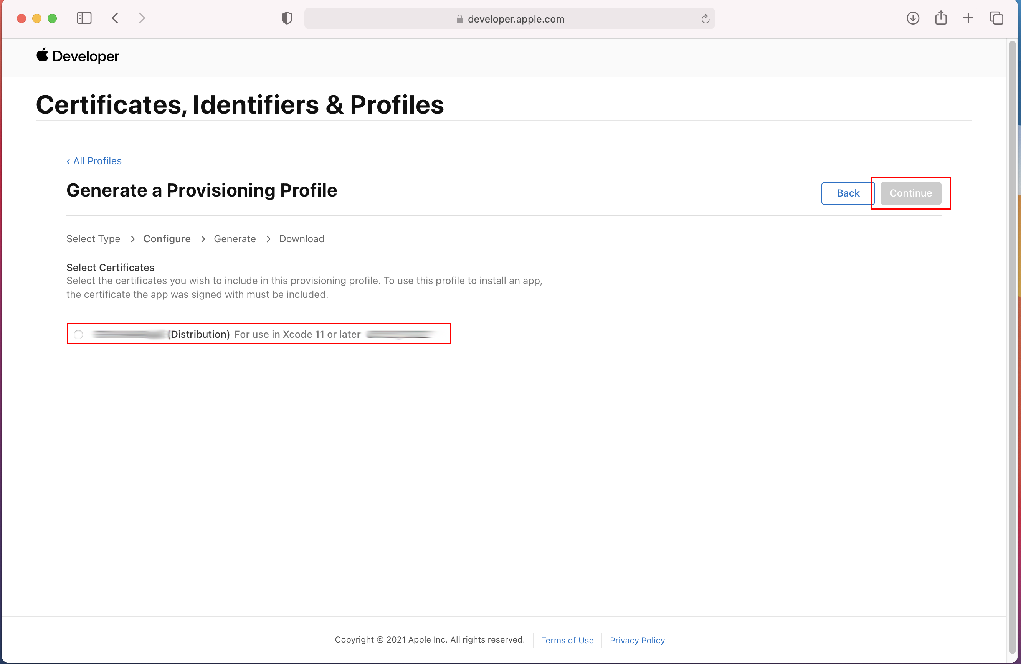Screen dimensions: 1021x664
Task: Go back with the browser back arrow
Action: click(115, 18)
